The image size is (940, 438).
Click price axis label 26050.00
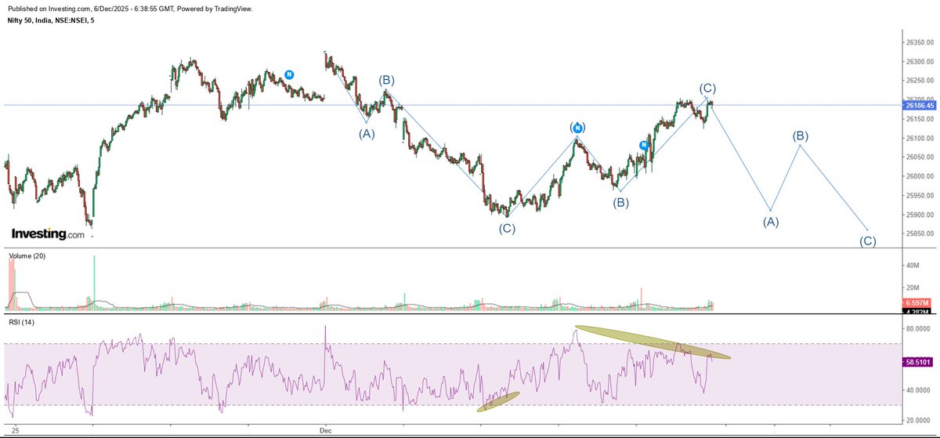(x=918, y=157)
